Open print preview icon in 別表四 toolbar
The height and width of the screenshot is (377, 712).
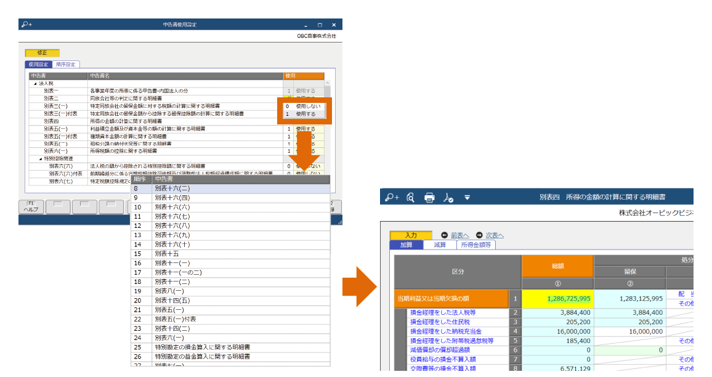pyautogui.click(x=410, y=197)
